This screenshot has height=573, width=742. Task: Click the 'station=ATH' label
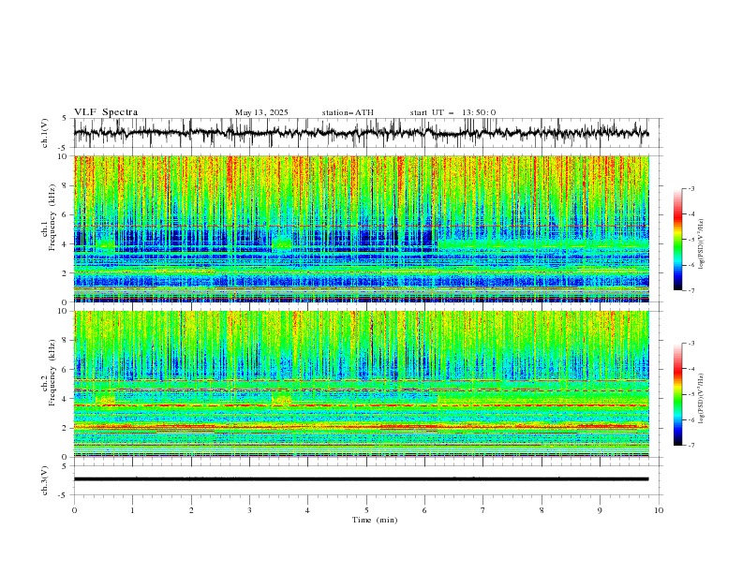point(348,112)
